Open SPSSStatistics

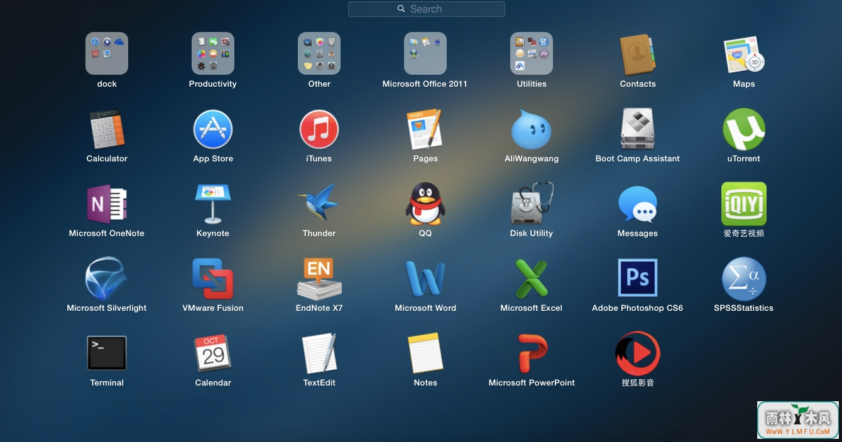744,279
